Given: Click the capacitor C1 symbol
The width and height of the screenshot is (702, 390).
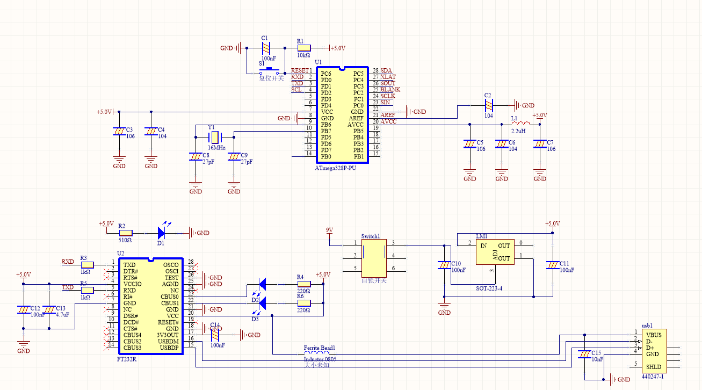Looking at the screenshot, I should click(266, 48).
